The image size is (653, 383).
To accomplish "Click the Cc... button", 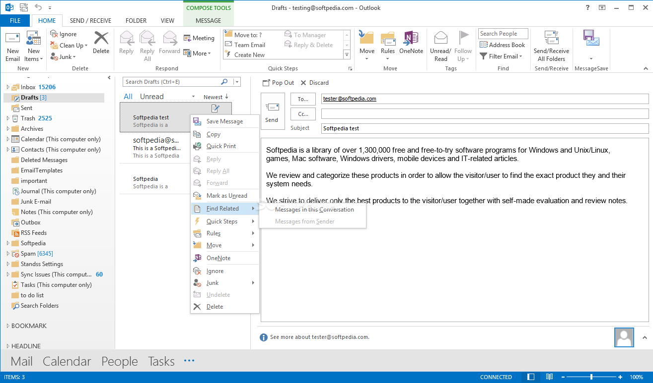I will point(303,114).
